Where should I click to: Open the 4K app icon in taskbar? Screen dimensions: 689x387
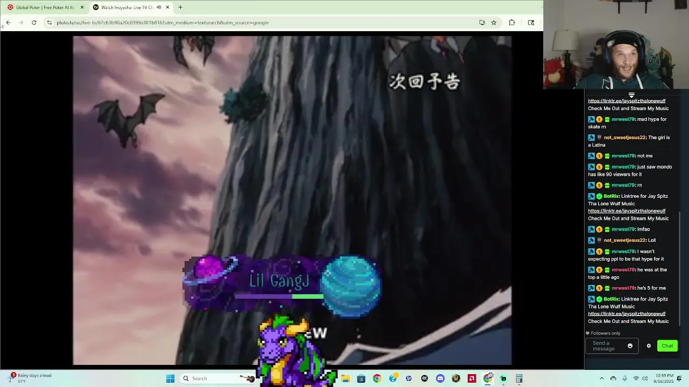pyautogui.click(x=425, y=378)
